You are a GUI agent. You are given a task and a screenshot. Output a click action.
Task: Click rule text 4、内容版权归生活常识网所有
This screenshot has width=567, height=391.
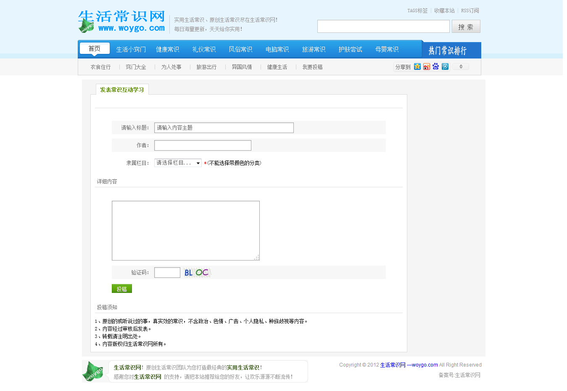[130, 344]
